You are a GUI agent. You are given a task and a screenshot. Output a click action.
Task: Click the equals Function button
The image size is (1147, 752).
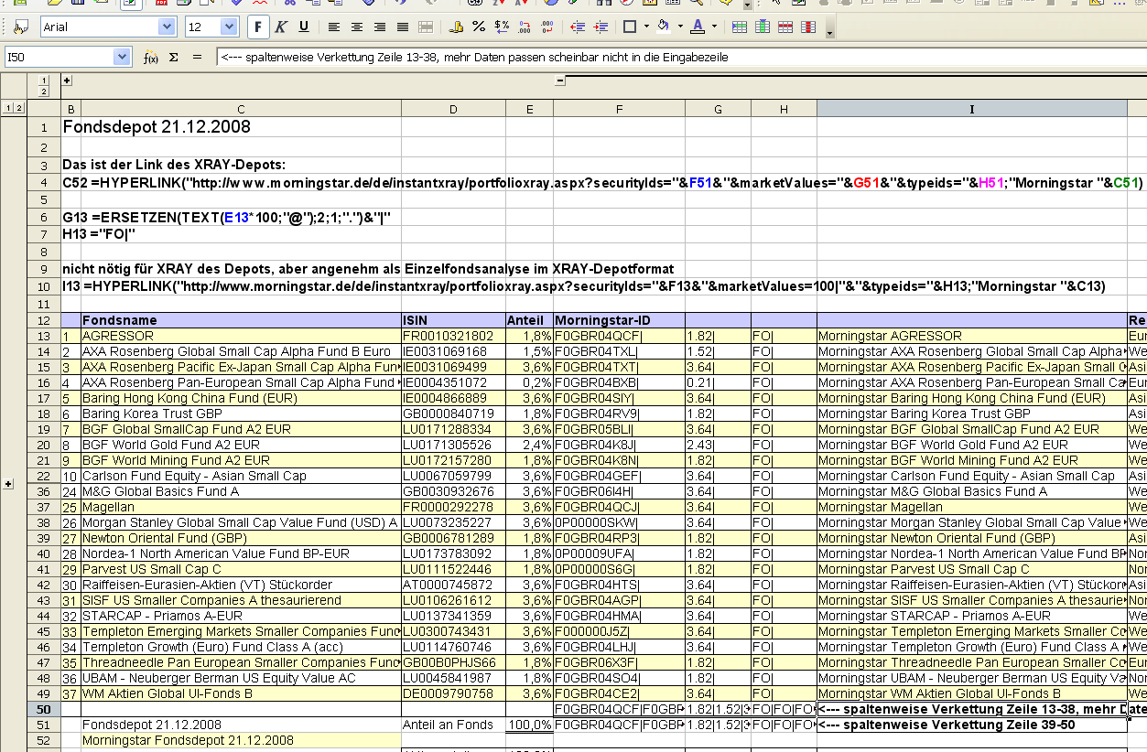197,58
